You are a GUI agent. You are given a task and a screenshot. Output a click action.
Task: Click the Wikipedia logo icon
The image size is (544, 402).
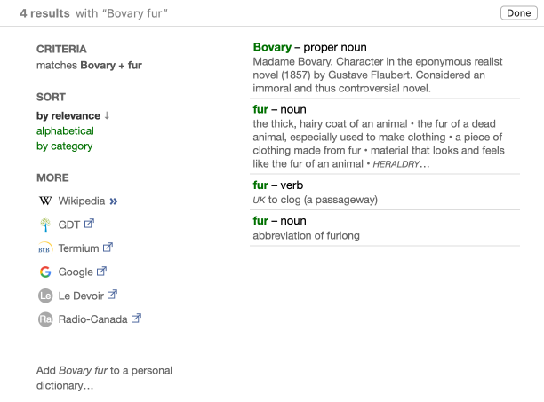coord(44,201)
